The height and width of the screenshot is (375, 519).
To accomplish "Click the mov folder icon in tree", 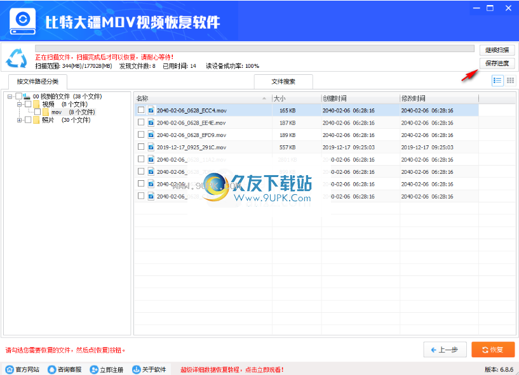I will coord(46,112).
